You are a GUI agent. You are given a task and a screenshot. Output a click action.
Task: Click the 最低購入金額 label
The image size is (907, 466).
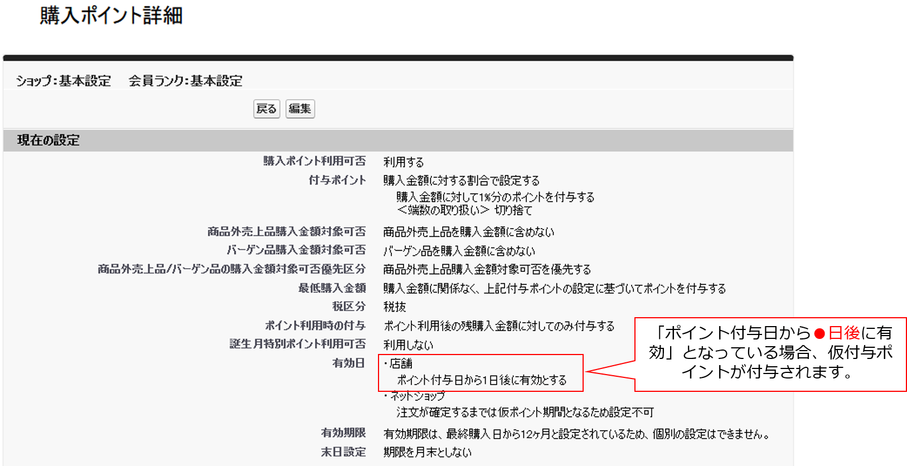[x=332, y=288]
